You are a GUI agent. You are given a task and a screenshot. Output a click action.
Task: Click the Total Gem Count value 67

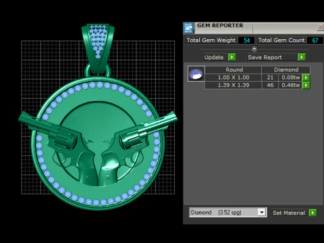pyautogui.click(x=315, y=40)
